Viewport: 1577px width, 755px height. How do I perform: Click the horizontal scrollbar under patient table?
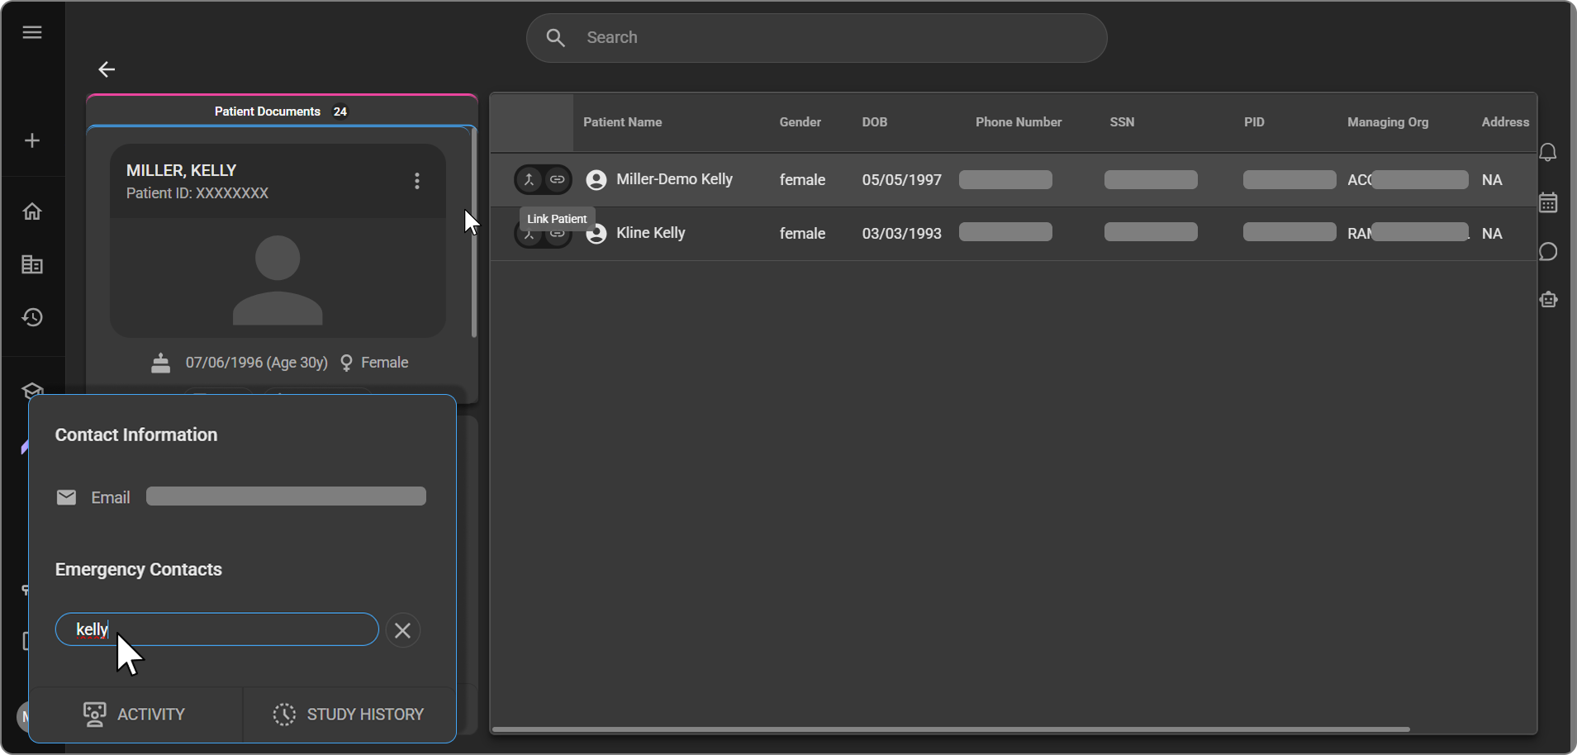[x=951, y=729]
